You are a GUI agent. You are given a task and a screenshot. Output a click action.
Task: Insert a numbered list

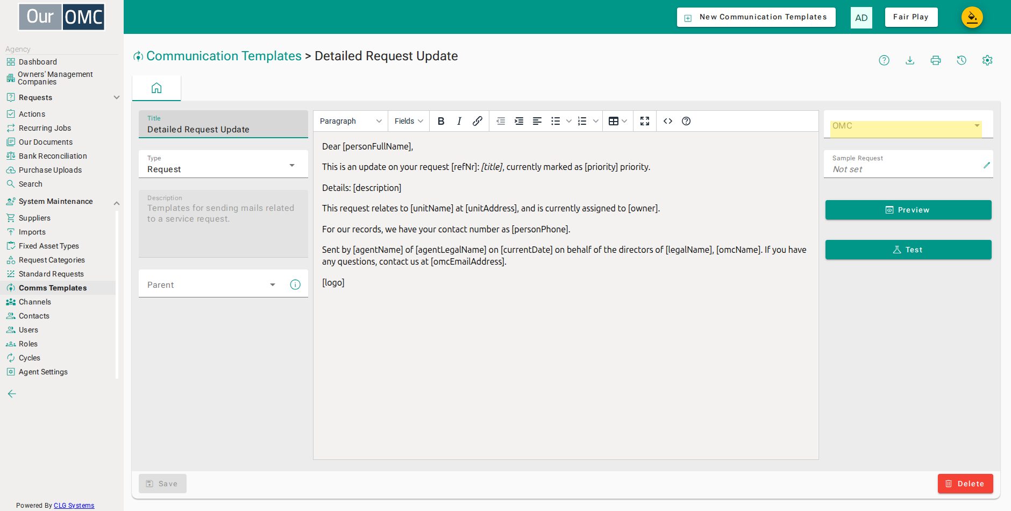pyautogui.click(x=582, y=121)
